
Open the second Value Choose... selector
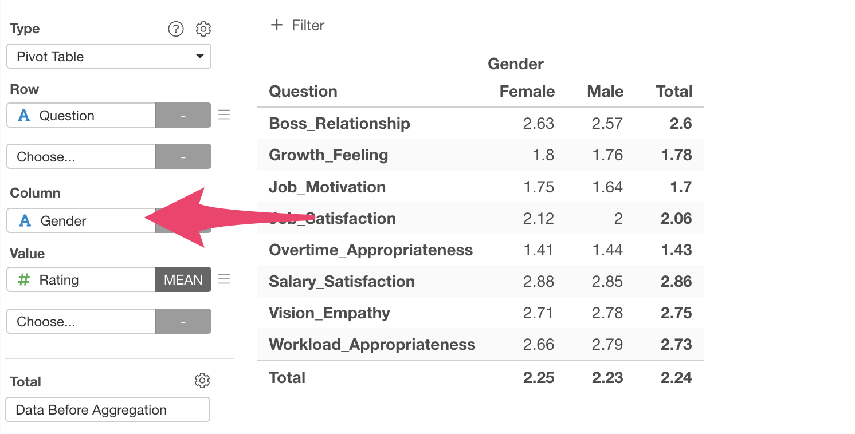click(x=81, y=322)
